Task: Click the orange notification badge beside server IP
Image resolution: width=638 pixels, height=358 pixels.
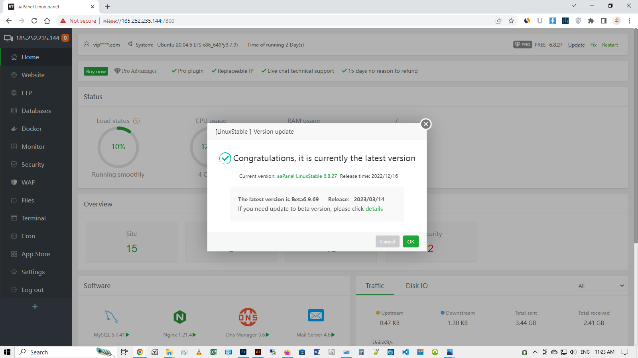Action: [65, 38]
